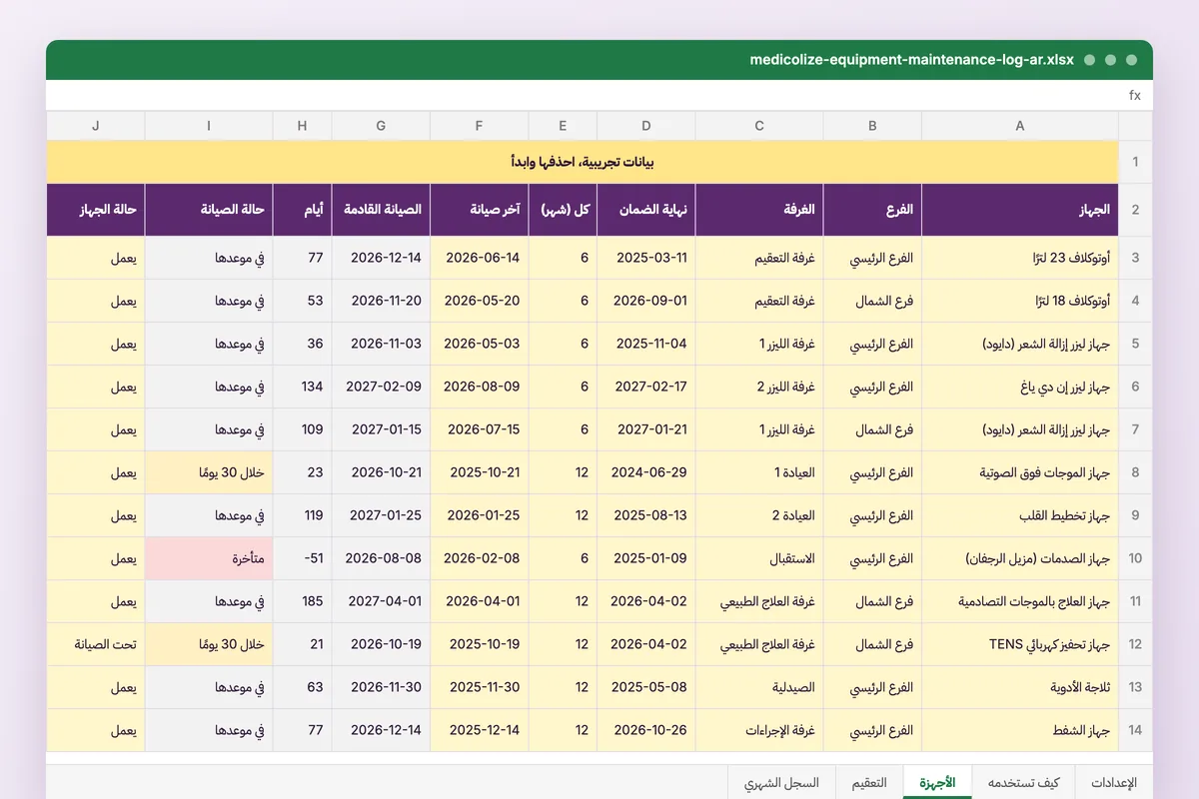Select row 10 by its number
Image resolution: width=1199 pixels, height=799 pixels.
pyautogui.click(x=1135, y=558)
